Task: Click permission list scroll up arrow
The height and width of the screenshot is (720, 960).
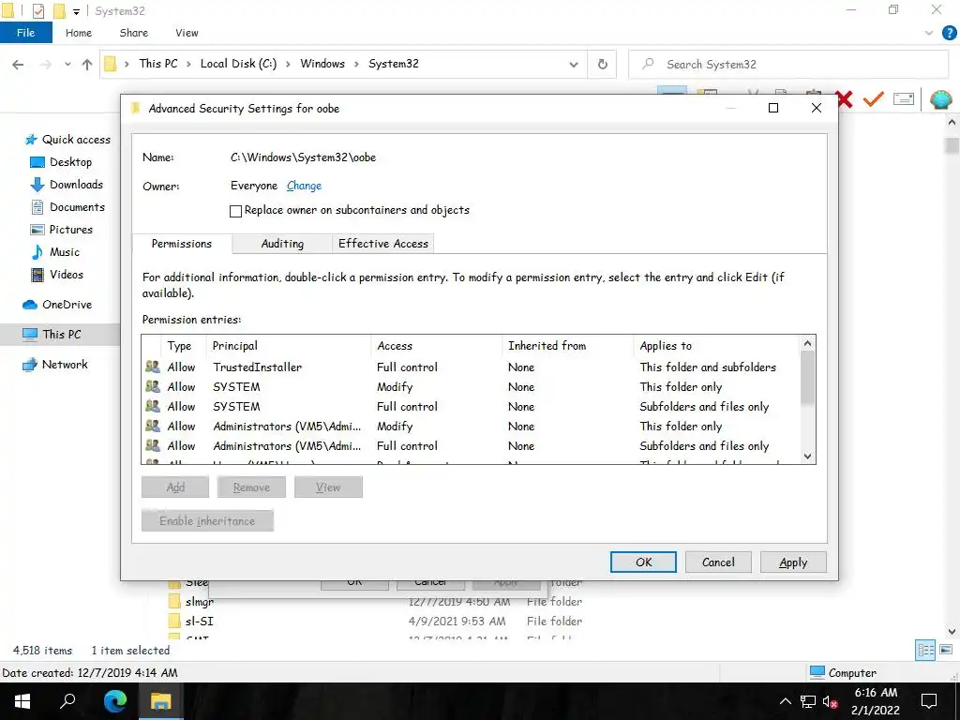Action: point(807,343)
